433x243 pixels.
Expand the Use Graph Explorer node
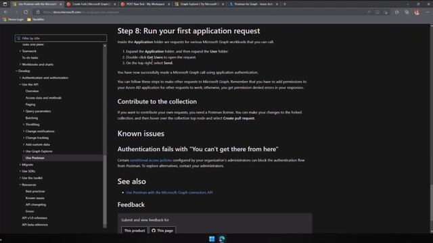click(x=24, y=151)
